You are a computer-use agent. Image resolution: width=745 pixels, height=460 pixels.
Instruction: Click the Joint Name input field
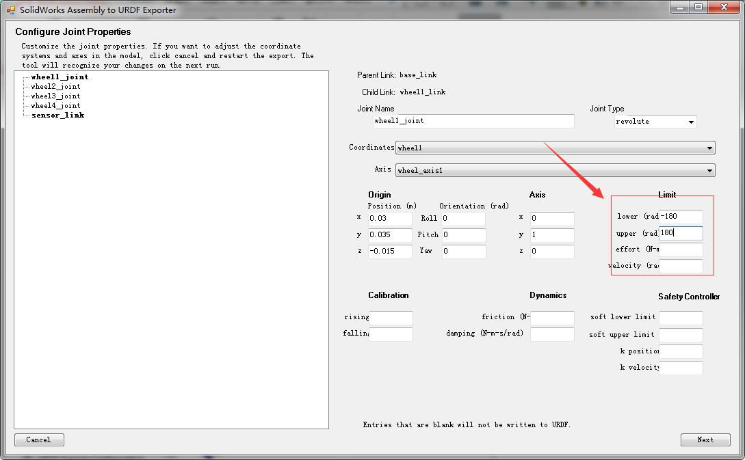(x=473, y=121)
